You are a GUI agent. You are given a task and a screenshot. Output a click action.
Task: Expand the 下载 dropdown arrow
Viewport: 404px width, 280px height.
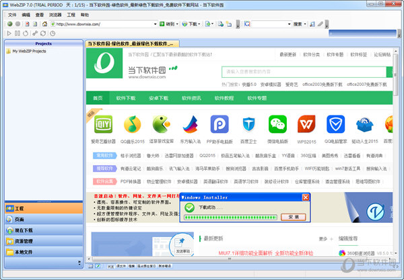click(199, 24)
